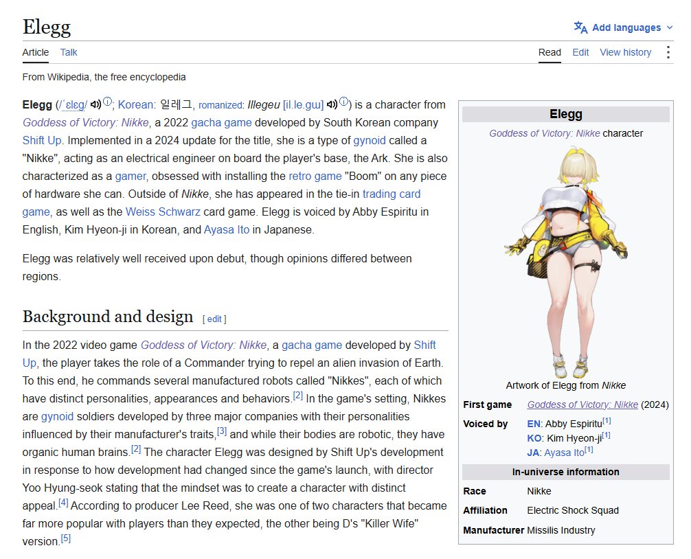Open citation [4] after distinct appeal
Viewport: 691px width, 559px height.
63,502
